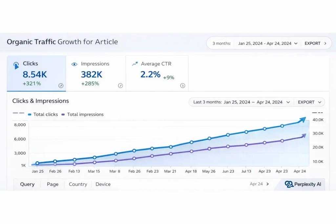Open the info icon in Clicks card
The image size is (336, 224).
tap(61, 86)
